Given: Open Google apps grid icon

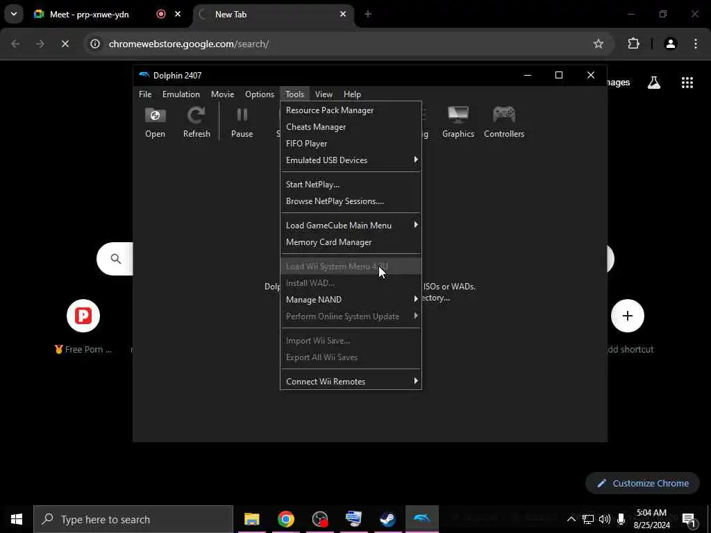Looking at the screenshot, I should pyautogui.click(x=687, y=83).
